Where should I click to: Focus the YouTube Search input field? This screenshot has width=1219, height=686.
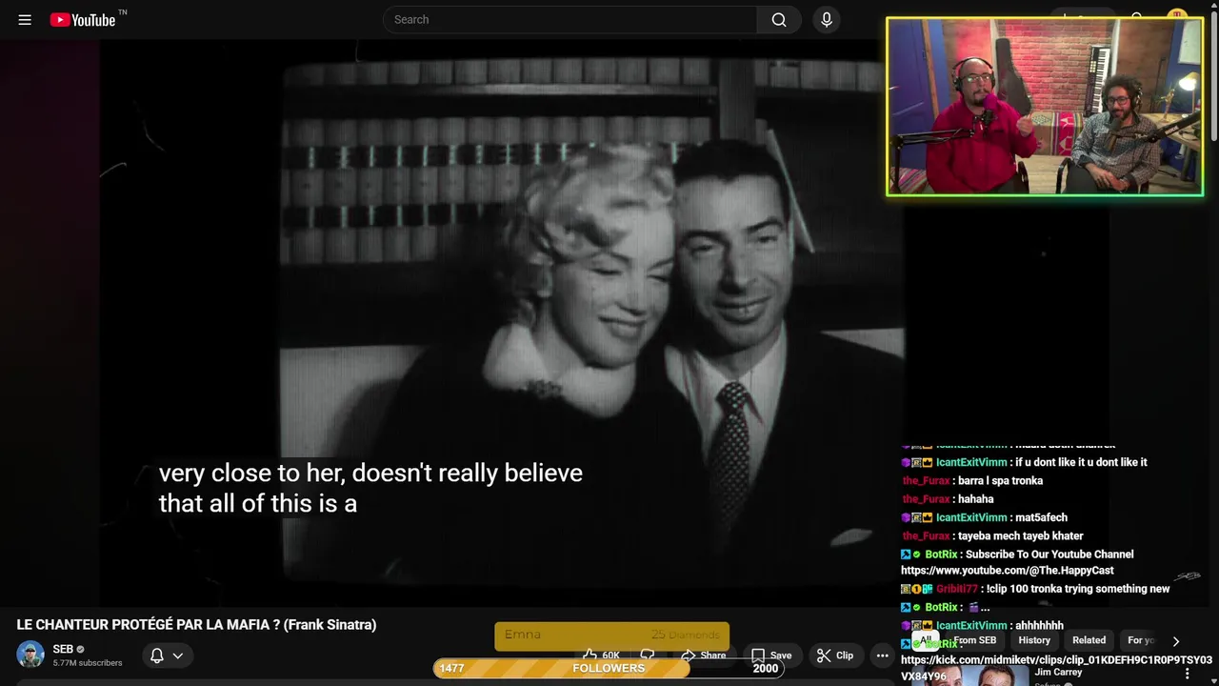(570, 20)
